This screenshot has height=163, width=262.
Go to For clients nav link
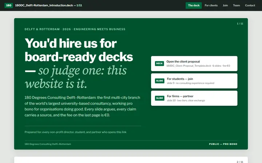coord(211,5)
